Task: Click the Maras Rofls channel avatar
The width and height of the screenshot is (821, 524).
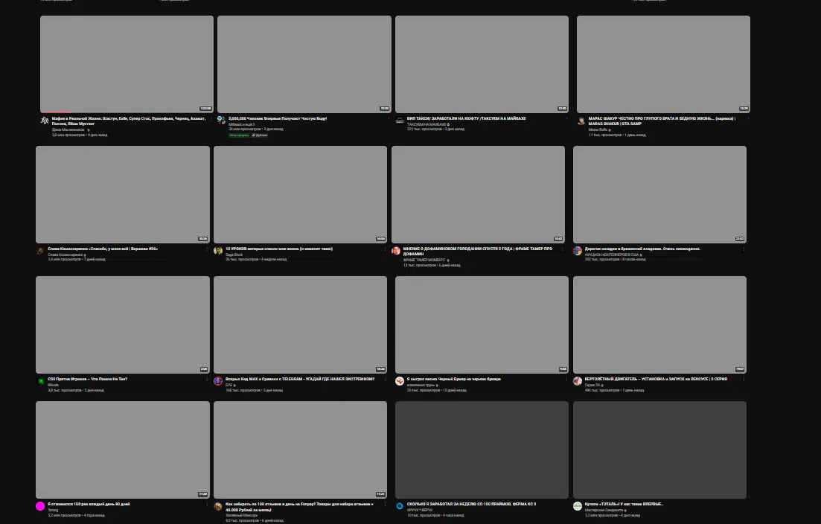Action: coord(581,121)
